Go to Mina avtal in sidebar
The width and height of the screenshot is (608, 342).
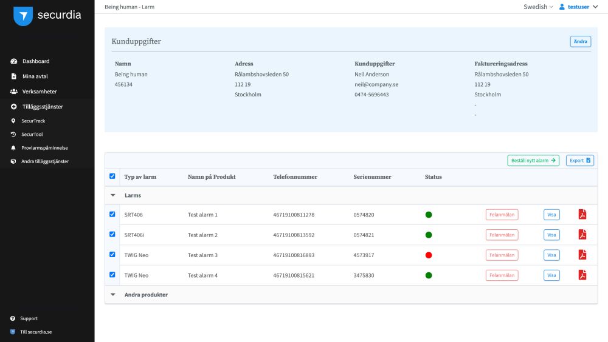(x=35, y=76)
